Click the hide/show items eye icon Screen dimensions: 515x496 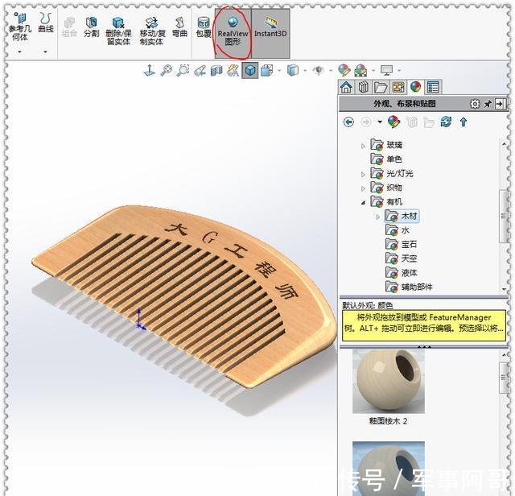pos(319,70)
